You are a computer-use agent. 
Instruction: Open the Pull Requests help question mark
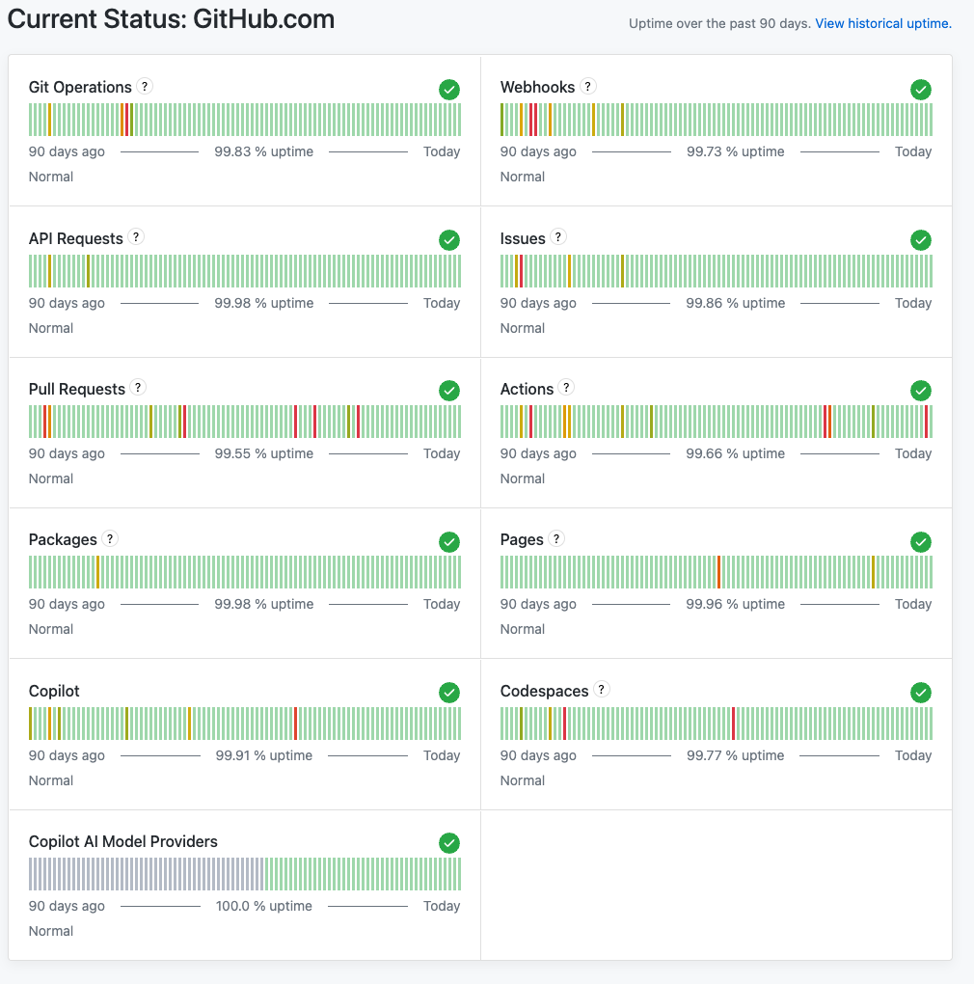click(138, 387)
